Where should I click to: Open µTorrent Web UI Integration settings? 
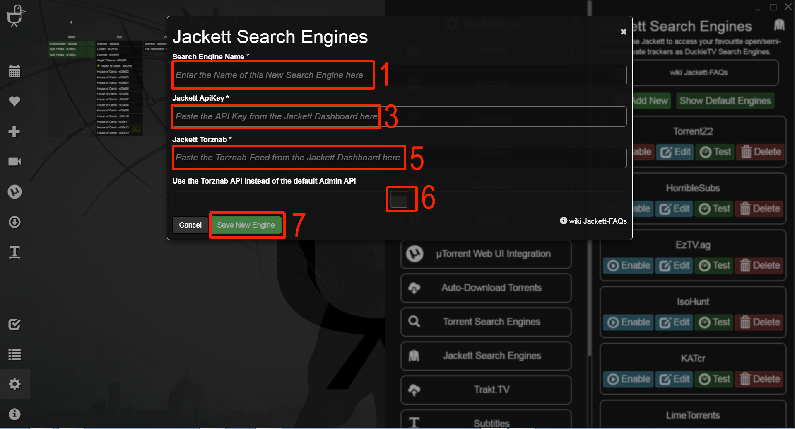tap(486, 254)
